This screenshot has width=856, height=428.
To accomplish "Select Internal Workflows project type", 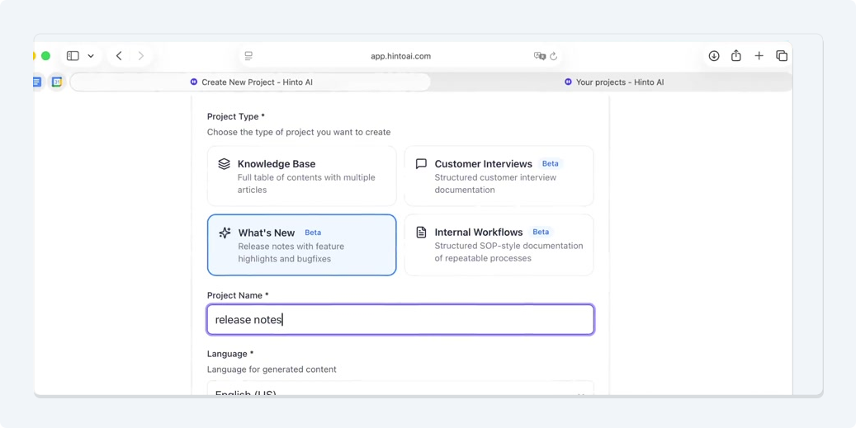I will (499, 245).
